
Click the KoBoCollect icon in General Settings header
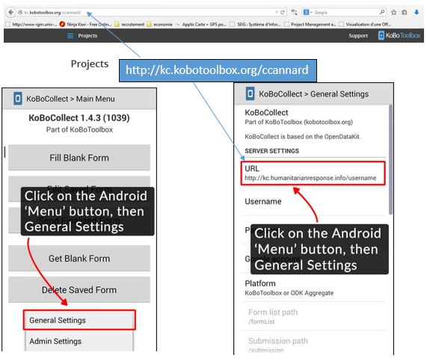(x=251, y=93)
